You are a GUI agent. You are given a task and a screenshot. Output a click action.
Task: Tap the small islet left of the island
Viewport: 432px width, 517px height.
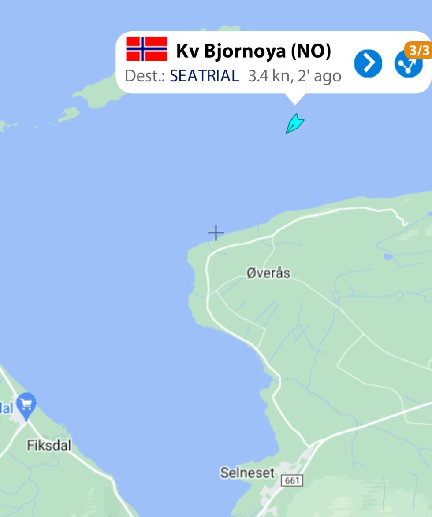point(69,114)
